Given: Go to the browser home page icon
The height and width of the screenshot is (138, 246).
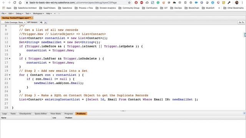Looking at the screenshot, I should tap(20, 3).
